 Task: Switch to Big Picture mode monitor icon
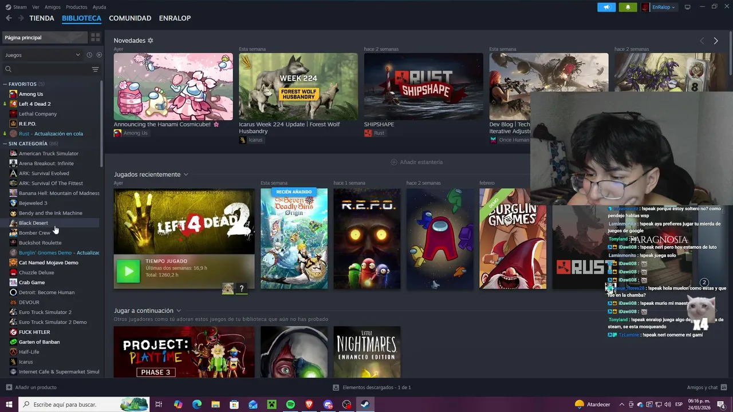pos(687,7)
